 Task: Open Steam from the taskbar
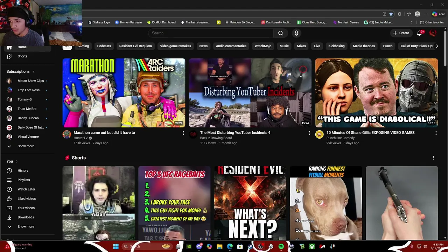point(250,246)
